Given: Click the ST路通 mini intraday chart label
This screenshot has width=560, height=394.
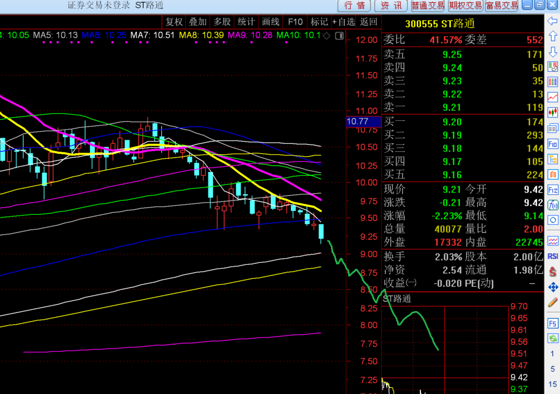Looking at the screenshot, I should coord(397,298).
